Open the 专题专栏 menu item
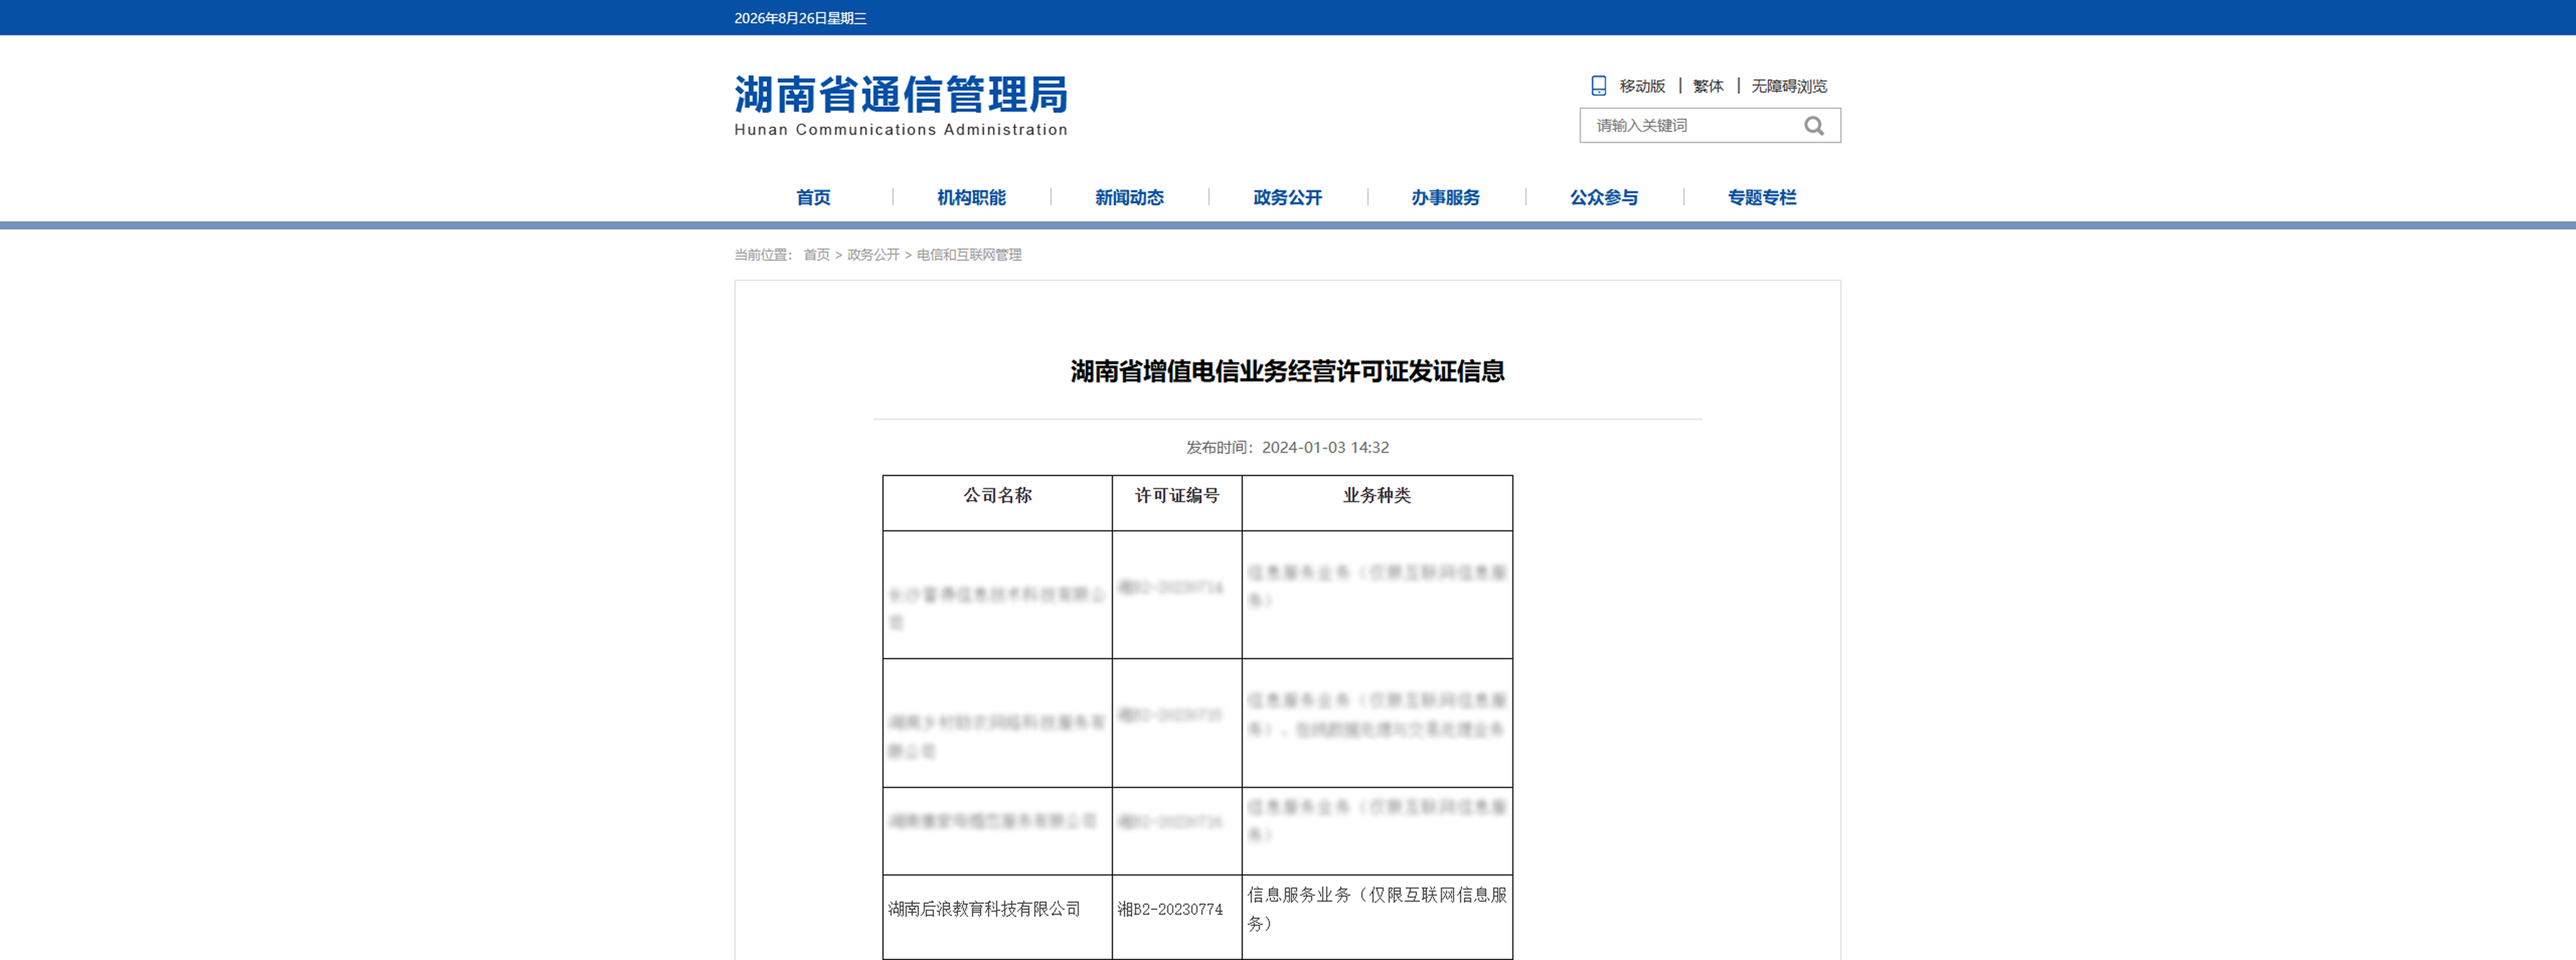The width and height of the screenshot is (2576, 960). point(1761,198)
